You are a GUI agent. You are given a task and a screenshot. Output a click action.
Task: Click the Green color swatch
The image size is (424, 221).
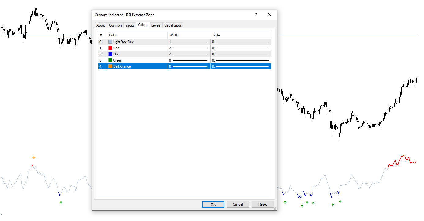[110, 60]
